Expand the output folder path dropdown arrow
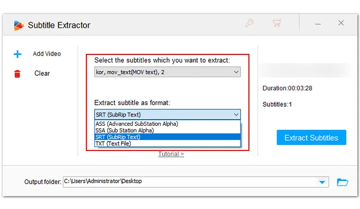Screen dimensions: 360x209 pos(322,182)
